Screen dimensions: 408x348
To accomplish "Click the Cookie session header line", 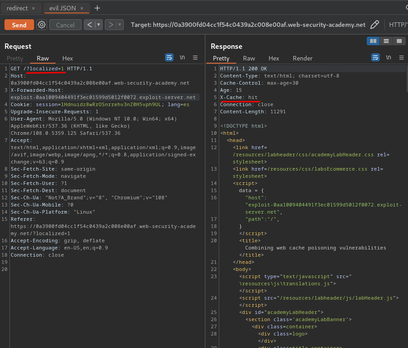I will [x=100, y=104].
